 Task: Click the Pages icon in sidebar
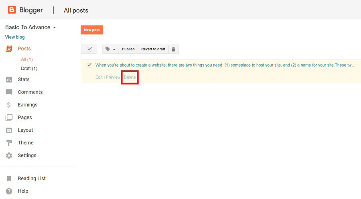click(9, 118)
